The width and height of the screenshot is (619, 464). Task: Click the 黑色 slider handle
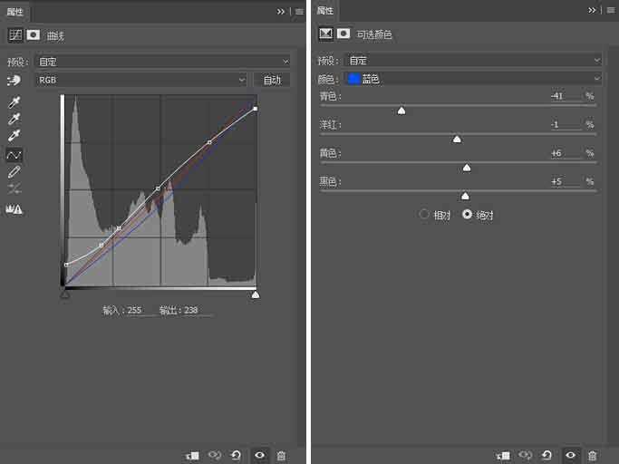click(x=465, y=197)
